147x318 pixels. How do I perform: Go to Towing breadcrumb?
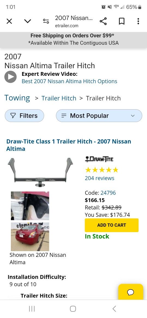(17, 98)
